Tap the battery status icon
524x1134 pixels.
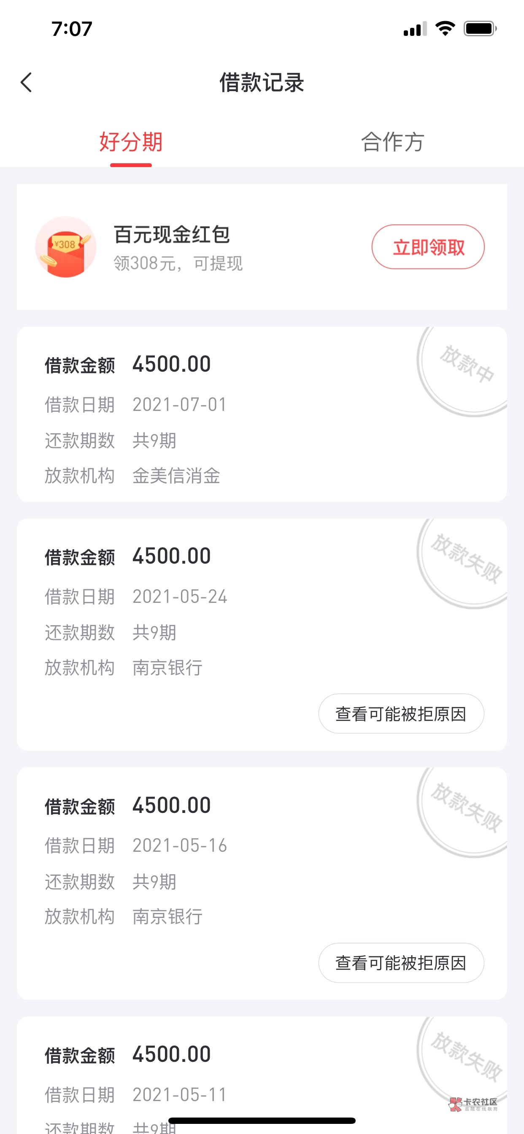[480, 29]
